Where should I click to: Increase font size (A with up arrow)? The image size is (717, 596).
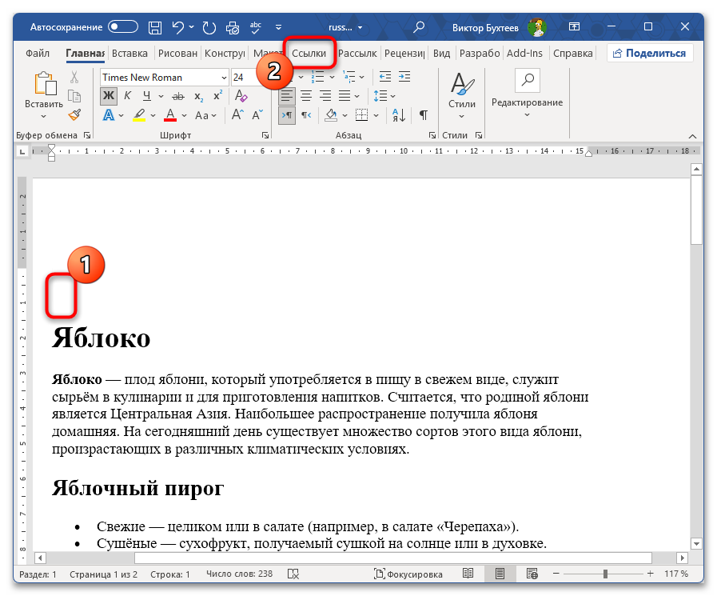click(x=237, y=114)
